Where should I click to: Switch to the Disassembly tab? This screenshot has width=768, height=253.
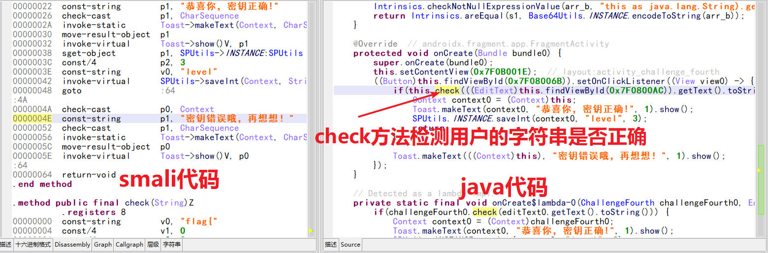(x=72, y=244)
